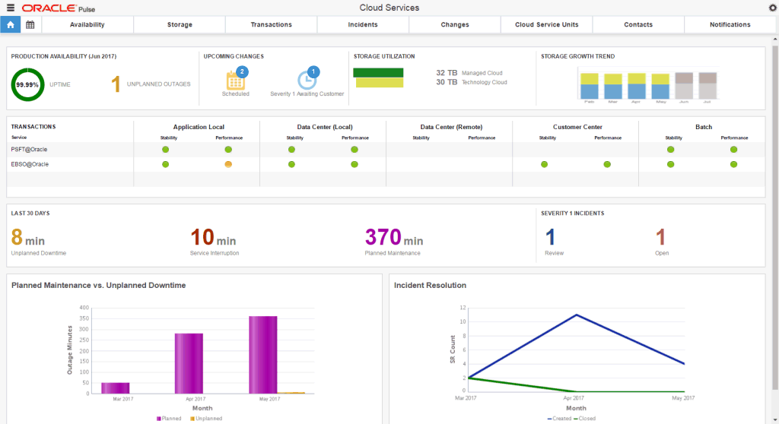The height and width of the screenshot is (424, 779).
Task: Click the Mar 2017 planned maintenance bar
Action: click(116, 388)
